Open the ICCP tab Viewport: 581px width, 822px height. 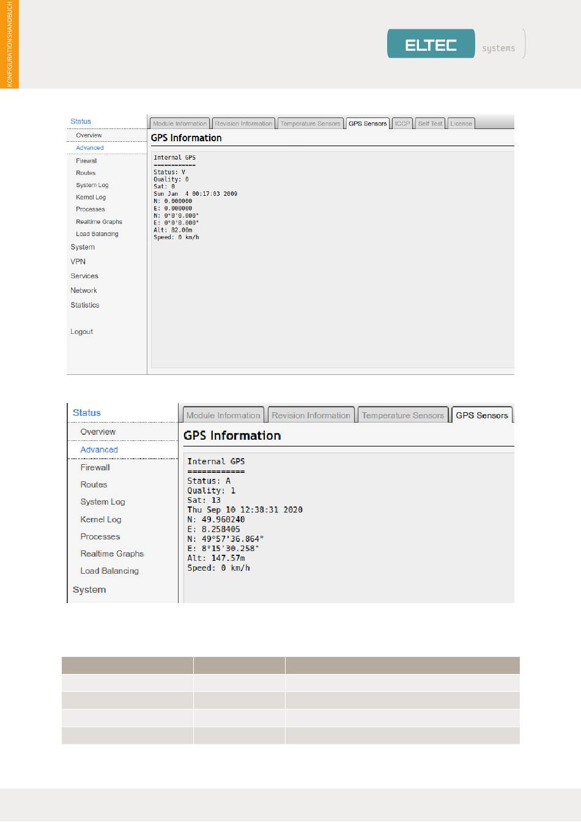[x=402, y=124]
